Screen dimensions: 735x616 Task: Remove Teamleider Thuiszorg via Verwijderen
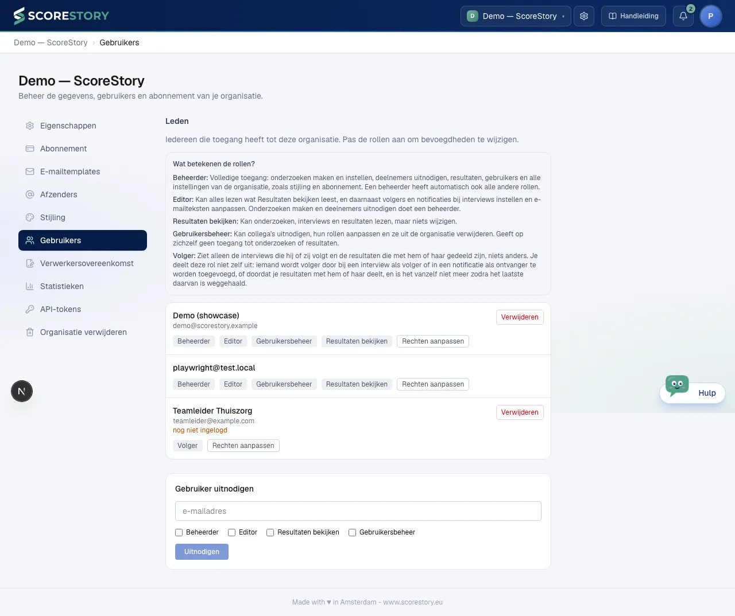[520, 412]
